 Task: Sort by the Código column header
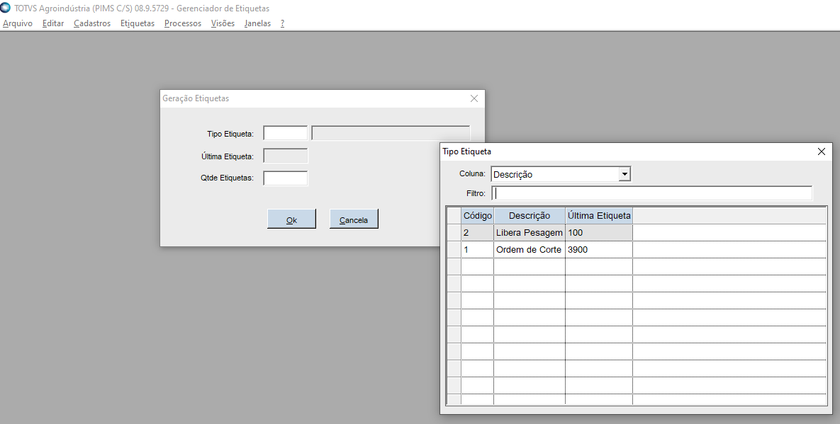pyautogui.click(x=477, y=215)
